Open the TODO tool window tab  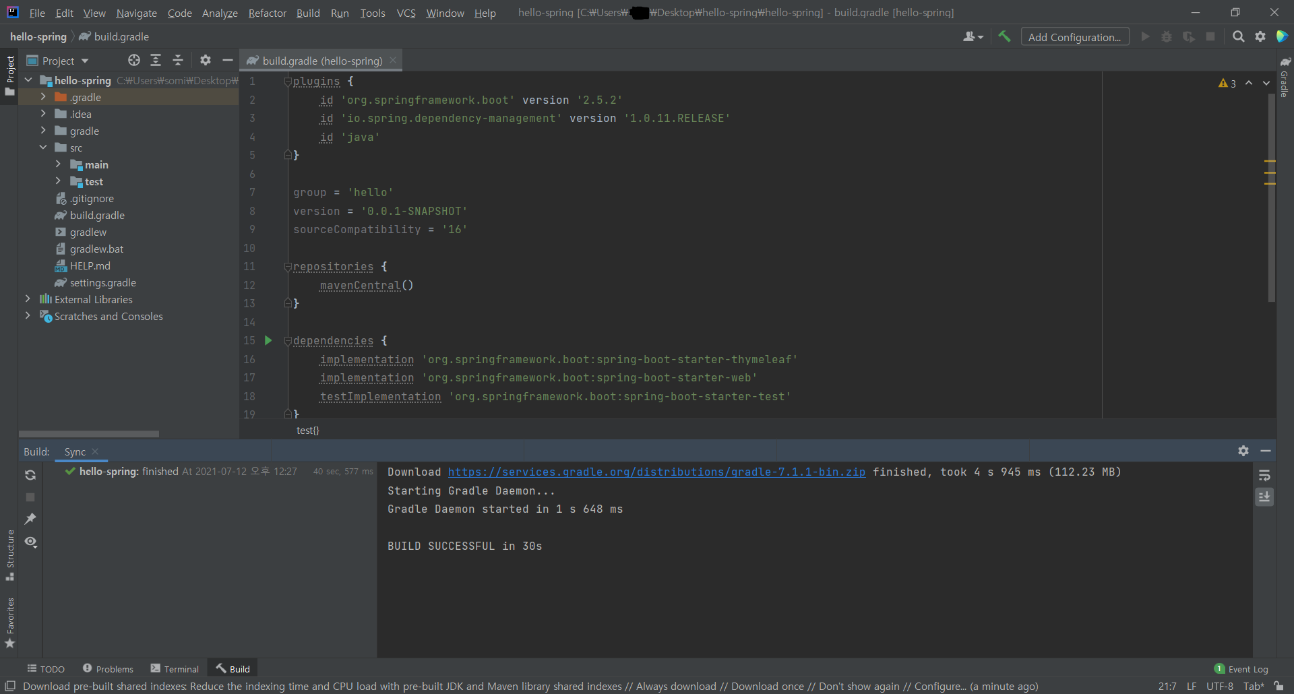(x=46, y=668)
